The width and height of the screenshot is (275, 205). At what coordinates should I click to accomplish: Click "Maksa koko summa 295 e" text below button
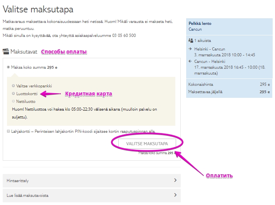click(x=157, y=153)
